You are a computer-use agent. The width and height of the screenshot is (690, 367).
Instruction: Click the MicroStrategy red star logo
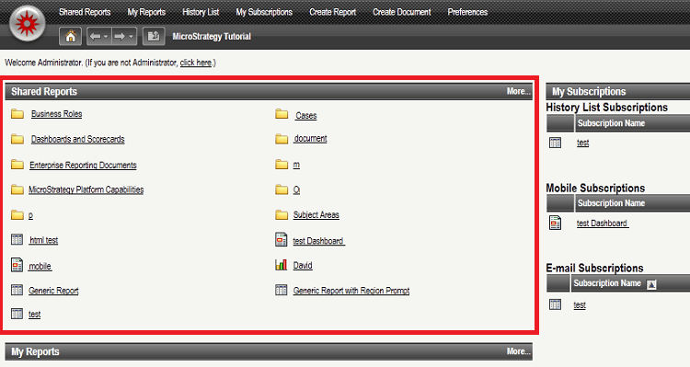tap(28, 23)
